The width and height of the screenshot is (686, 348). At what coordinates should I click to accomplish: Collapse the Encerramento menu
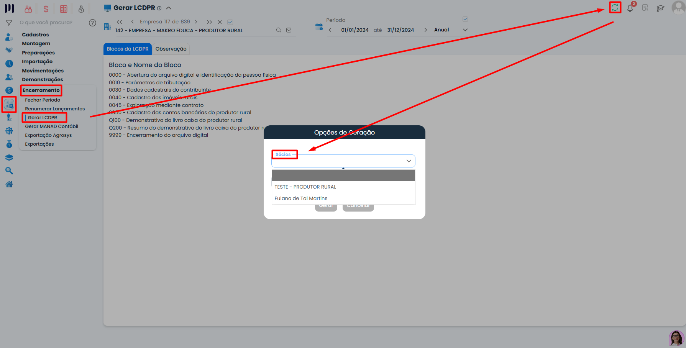click(41, 90)
